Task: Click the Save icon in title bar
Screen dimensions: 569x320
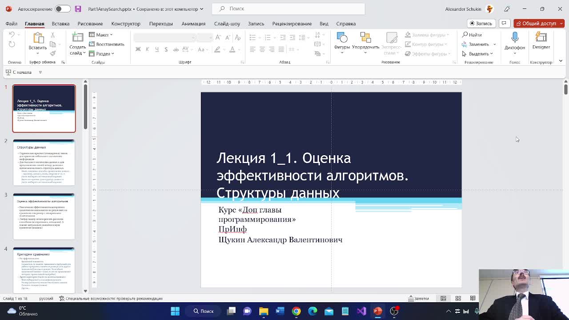Action: (78, 9)
